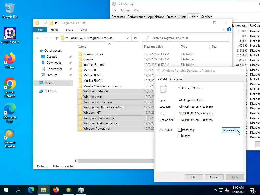Sort files by the Name column
The image size is (260, 195).
(109, 47)
